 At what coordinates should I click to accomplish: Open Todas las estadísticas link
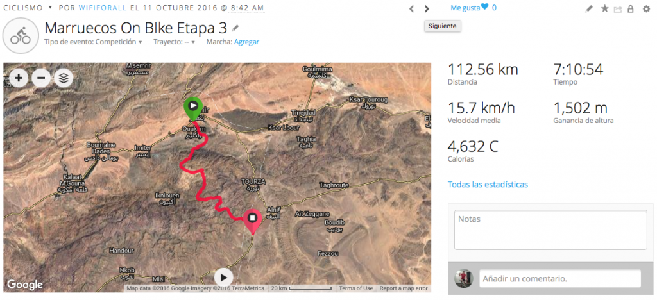488,184
